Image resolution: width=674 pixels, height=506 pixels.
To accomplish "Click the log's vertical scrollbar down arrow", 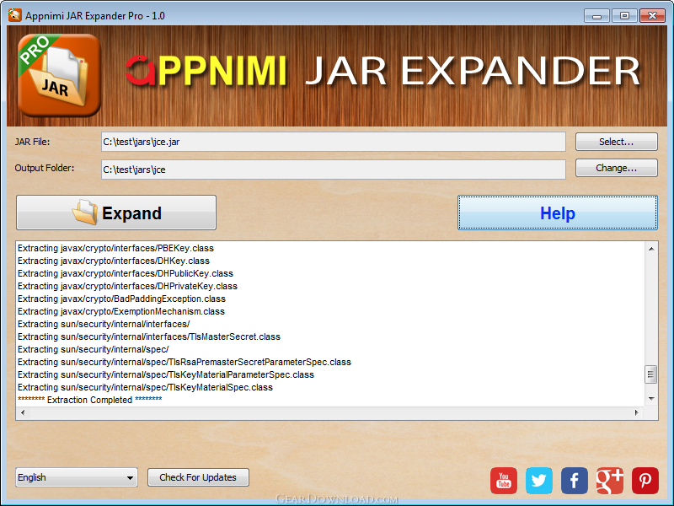I will click(x=651, y=399).
